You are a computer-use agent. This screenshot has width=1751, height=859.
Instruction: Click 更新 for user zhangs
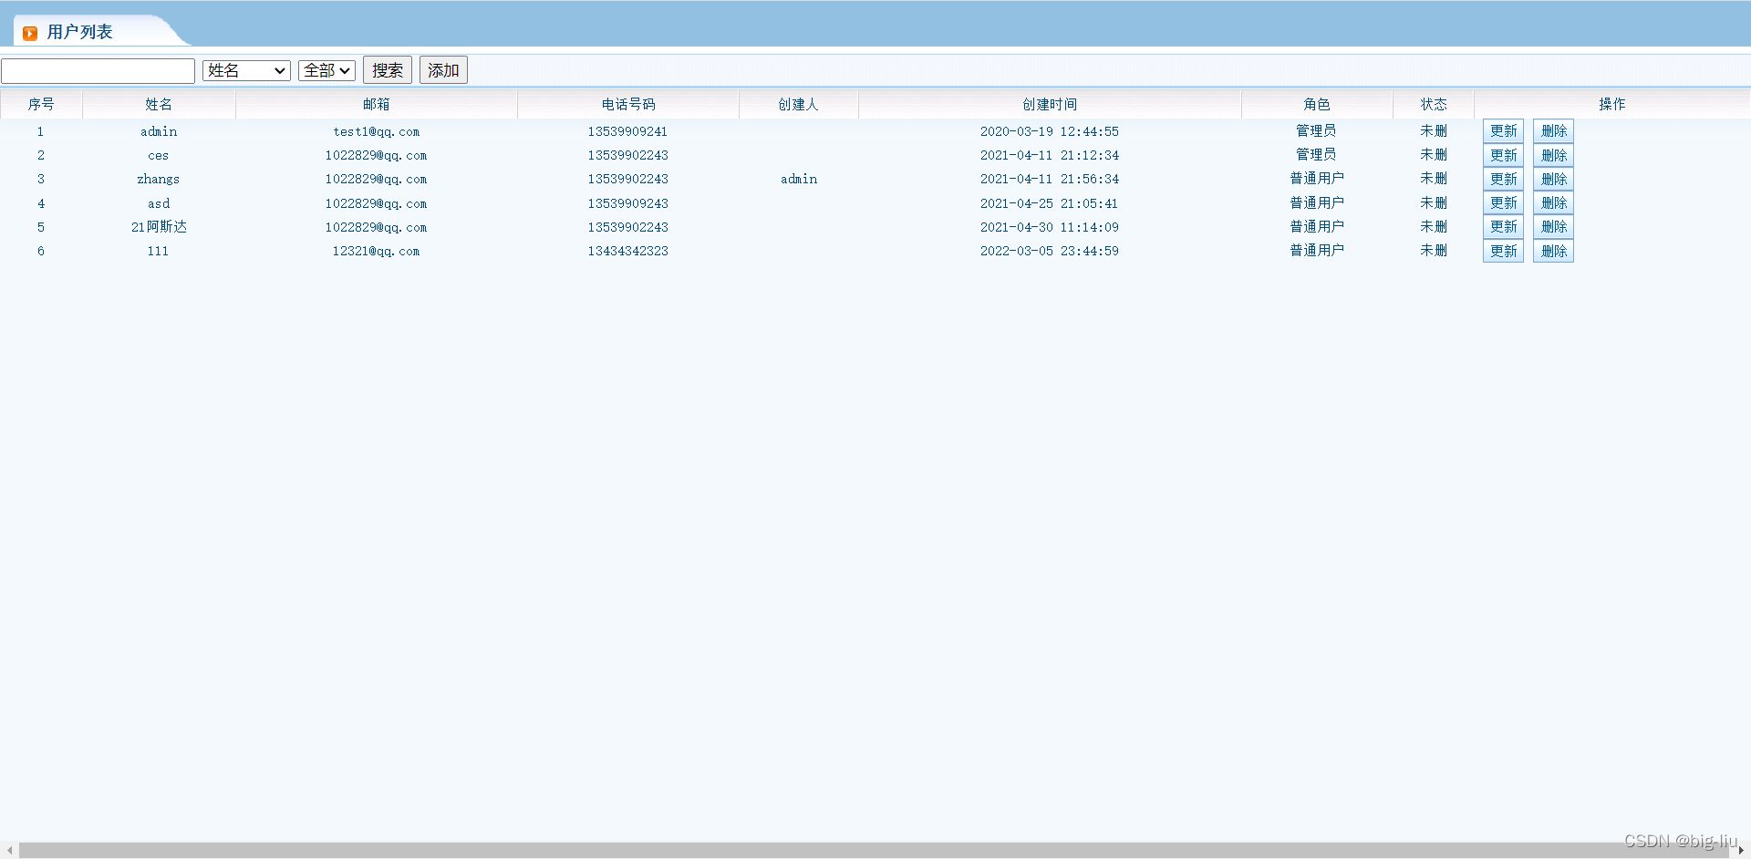coord(1503,179)
